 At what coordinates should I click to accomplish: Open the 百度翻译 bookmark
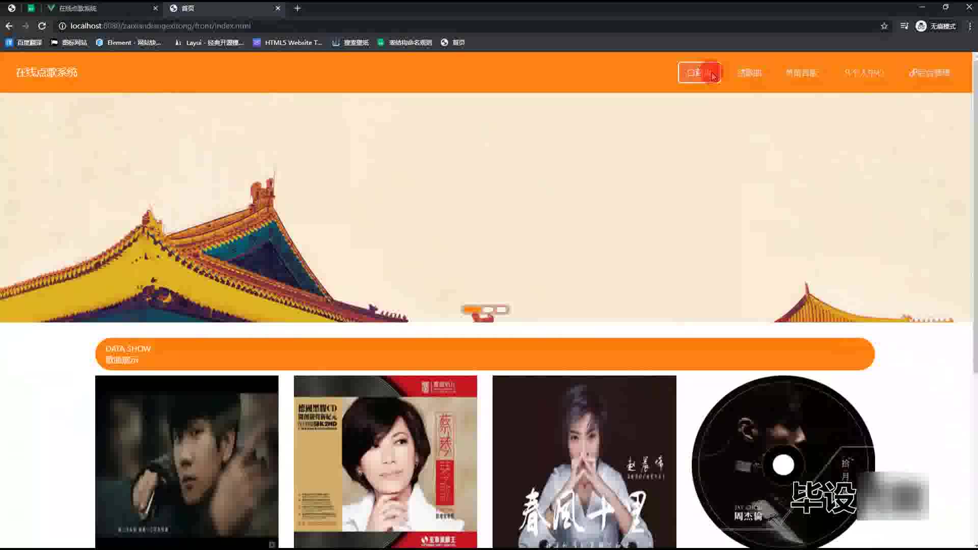pyautogui.click(x=24, y=43)
